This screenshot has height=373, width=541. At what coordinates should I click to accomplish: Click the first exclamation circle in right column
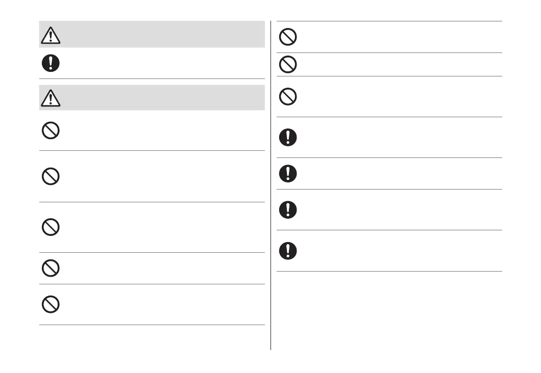coord(288,137)
